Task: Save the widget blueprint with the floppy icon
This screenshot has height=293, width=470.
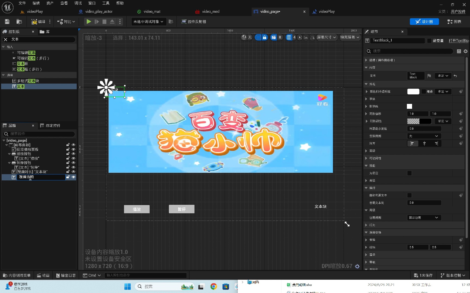Action: [7, 22]
